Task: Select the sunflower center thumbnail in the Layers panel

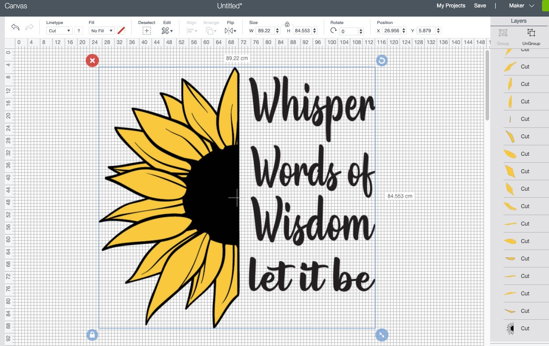Action: (x=510, y=328)
